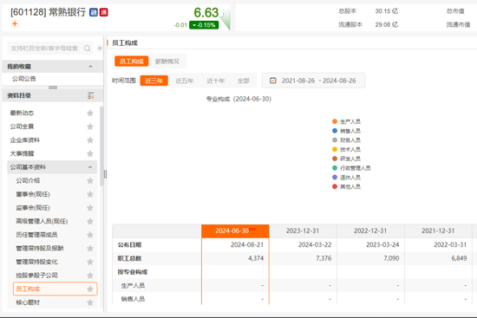Favorite the 最新动态 entry with its star
Image resolution: width=477 pixels, height=318 pixels.
point(90,114)
